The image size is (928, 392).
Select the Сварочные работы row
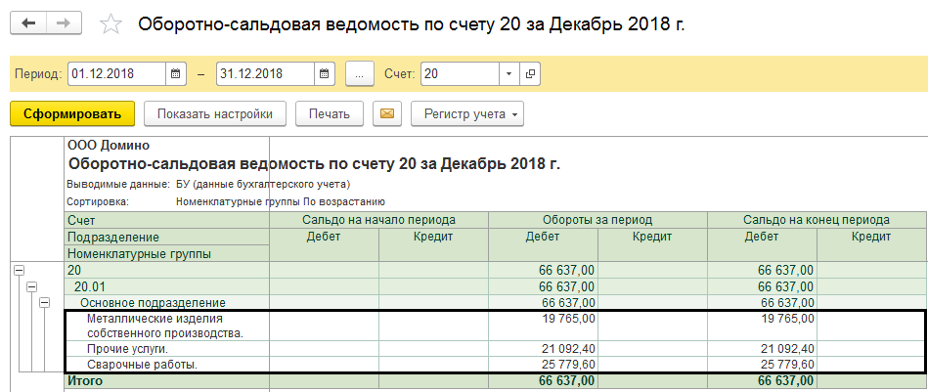click(142, 365)
